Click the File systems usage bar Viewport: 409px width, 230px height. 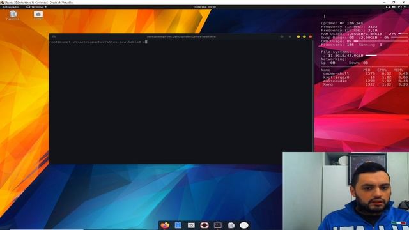387,56
